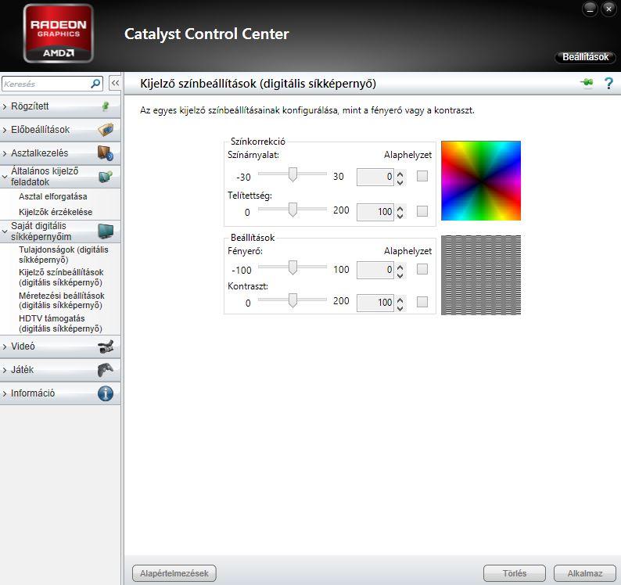Decrease Színárnyalat with the down arrow
Screen dimensions: 621x585
[400, 181]
